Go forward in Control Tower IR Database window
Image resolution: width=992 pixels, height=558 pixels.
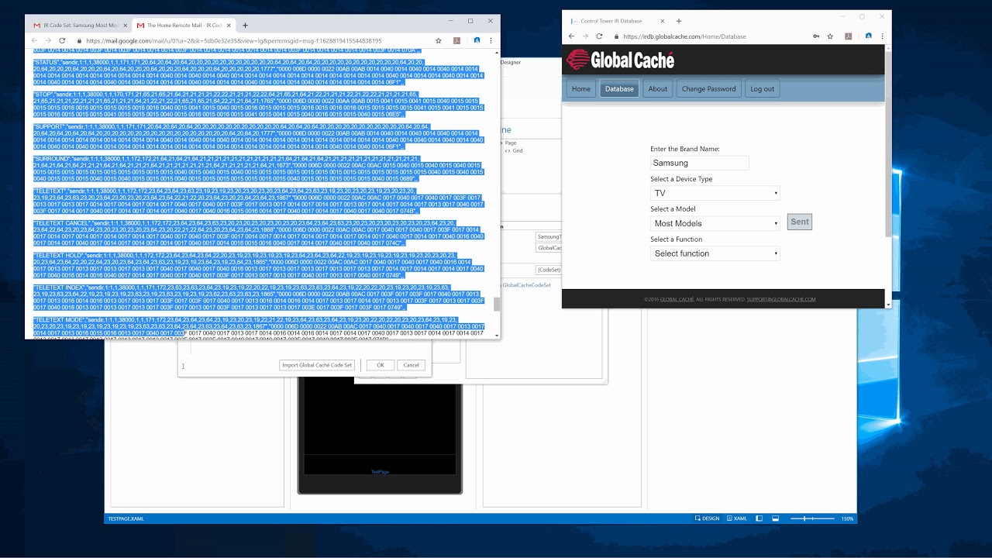(585, 36)
